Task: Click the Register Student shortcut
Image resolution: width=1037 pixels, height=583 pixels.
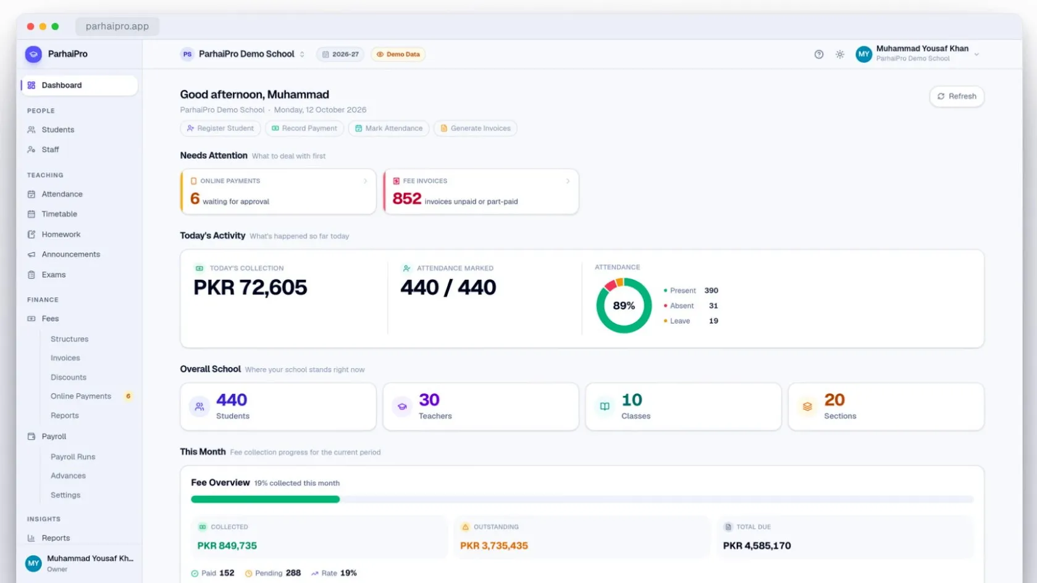Action: pos(220,128)
